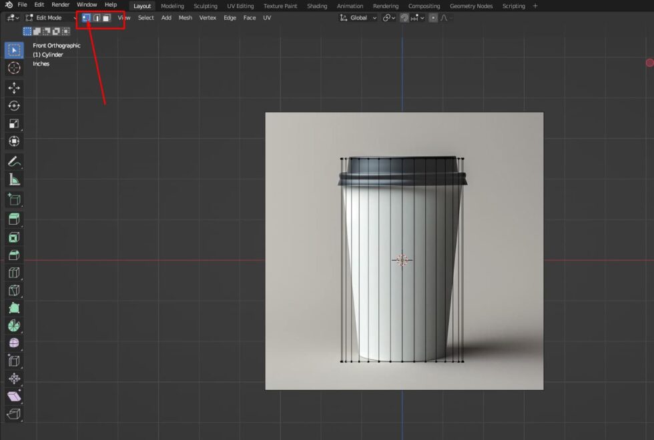654x440 pixels.
Task: Select the Measure tool
Action: pyautogui.click(x=15, y=179)
